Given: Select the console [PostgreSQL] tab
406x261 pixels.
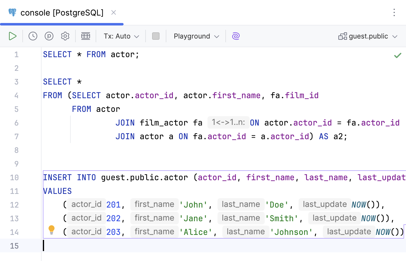Looking at the screenshot, I should tap(62, 12).
